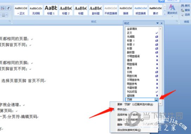Select 副标题 in the Styles pane list
Viewport: 191px width, 134px height.
click(142, 52)
